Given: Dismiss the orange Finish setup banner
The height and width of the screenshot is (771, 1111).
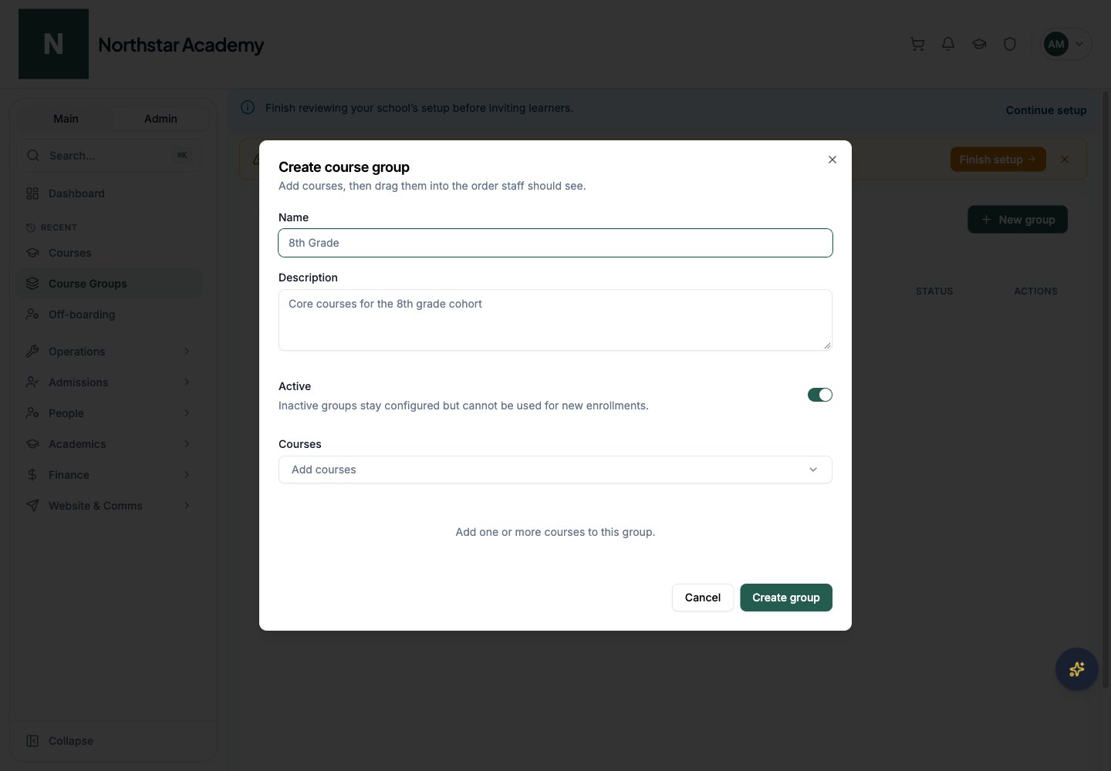Looking at the screenshot, I should [1065, 160].
